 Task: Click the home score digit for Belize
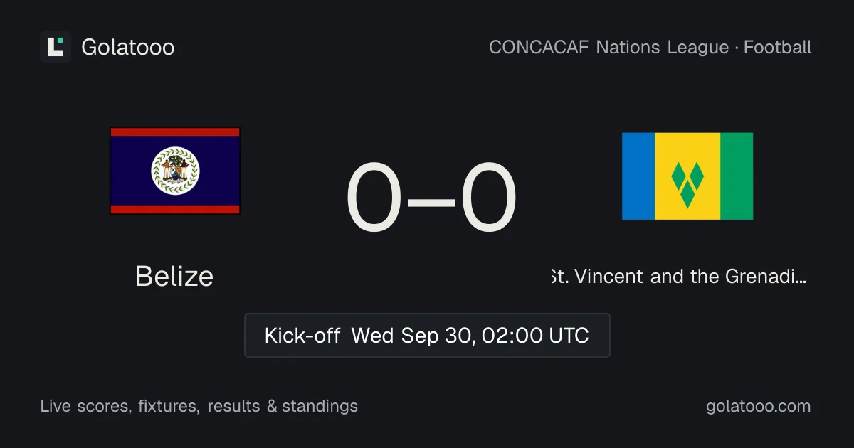(375, 198)
